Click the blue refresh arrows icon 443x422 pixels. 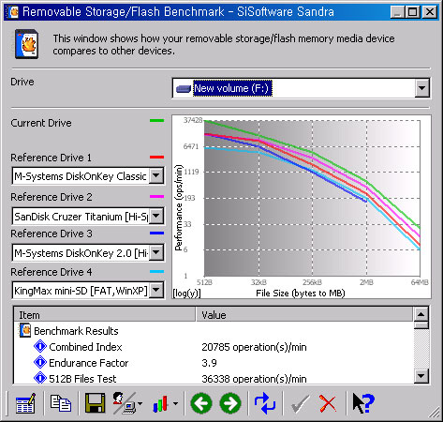(x=265, y=403)
